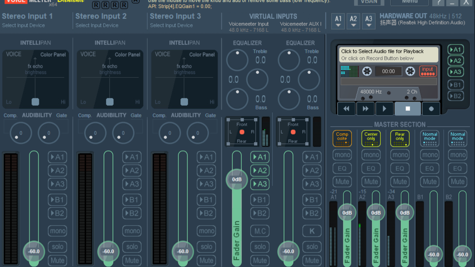Open the A3 hardware out device dropdown
Image resolution: width=475 pixels, height=267 pixels.
pos(369,21)
